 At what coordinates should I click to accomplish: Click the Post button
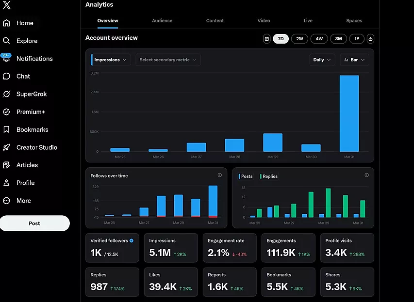(x=34, y=223)
